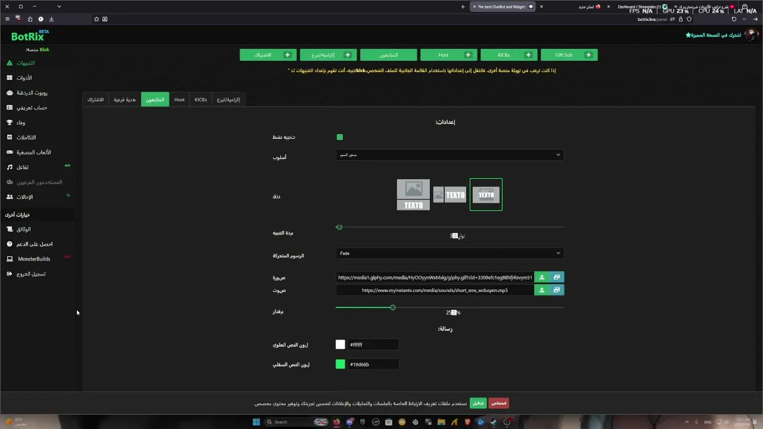
Task: Click image URL giphy input field
Action: 435,277
